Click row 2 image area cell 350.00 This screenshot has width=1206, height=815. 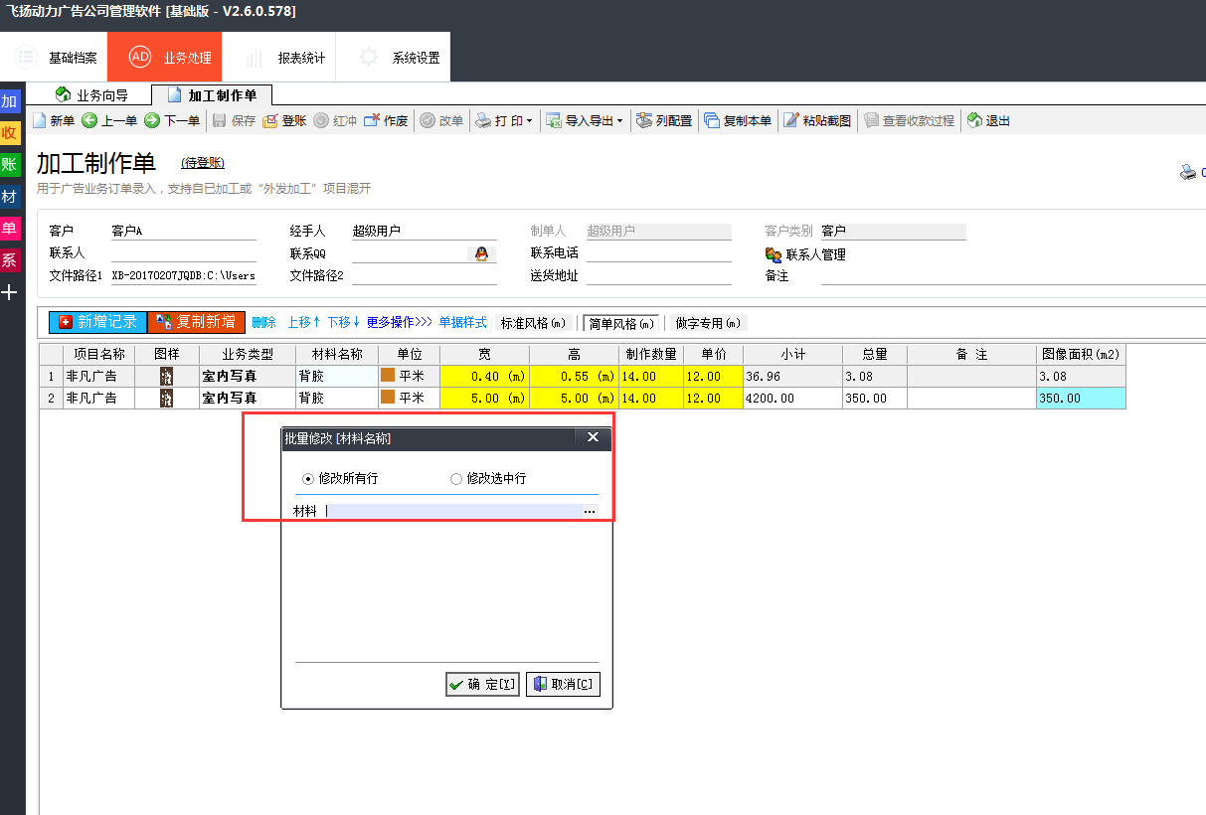[x=1081, y=398]
